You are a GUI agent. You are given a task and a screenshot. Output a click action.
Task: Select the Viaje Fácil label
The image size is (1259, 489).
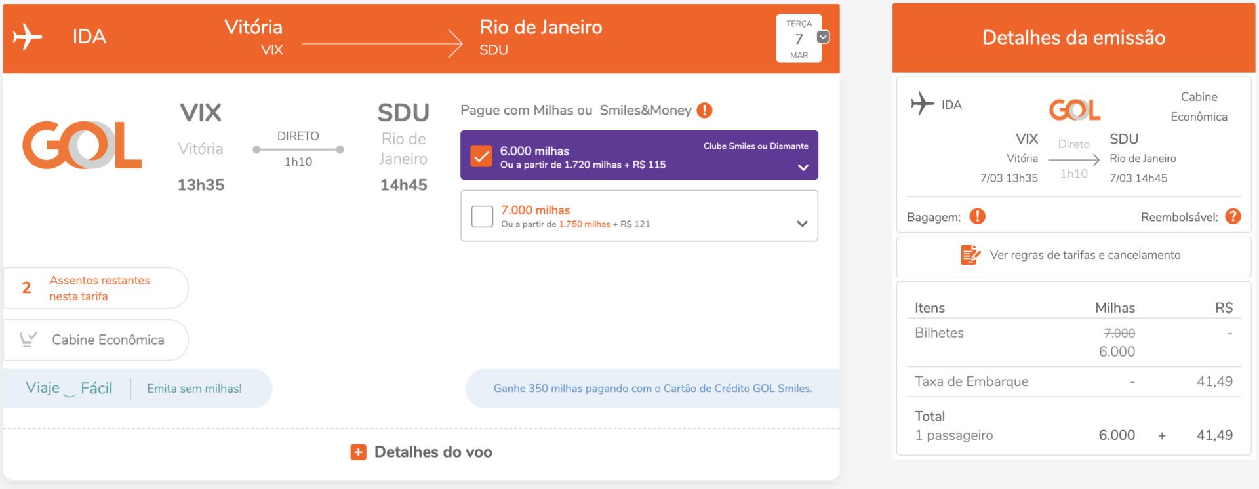[69, 388]
